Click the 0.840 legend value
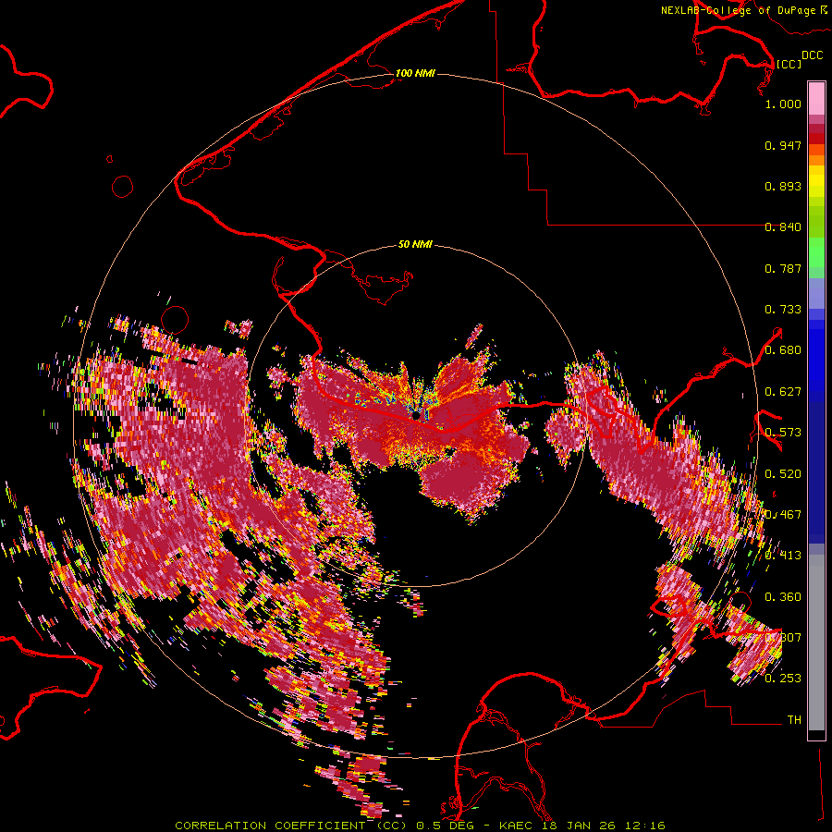This screenshot has height=832, width=832. pos(783,227)
